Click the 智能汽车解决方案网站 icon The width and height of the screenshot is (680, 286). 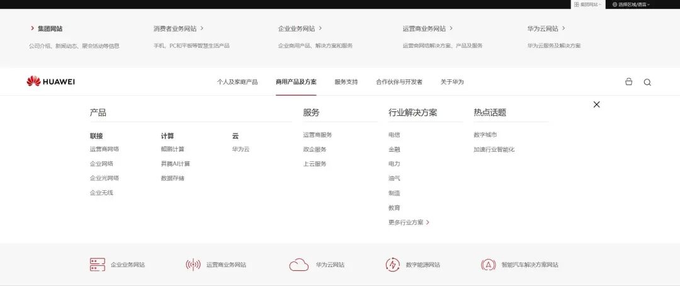[x=489, y=265]
